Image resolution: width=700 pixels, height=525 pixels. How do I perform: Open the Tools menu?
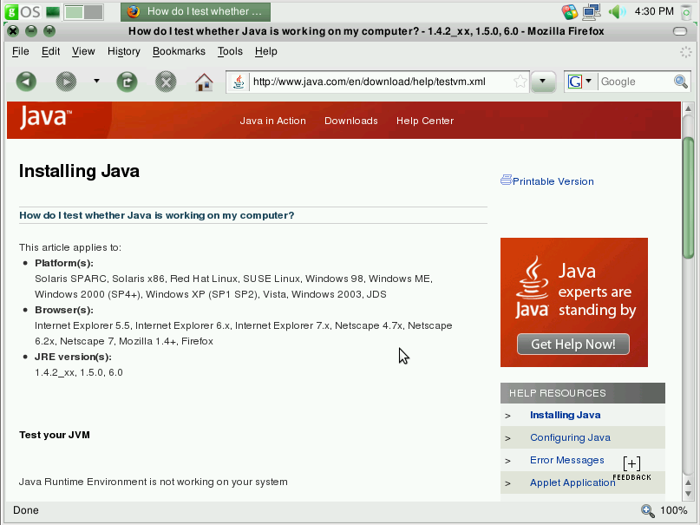point(230,51)
